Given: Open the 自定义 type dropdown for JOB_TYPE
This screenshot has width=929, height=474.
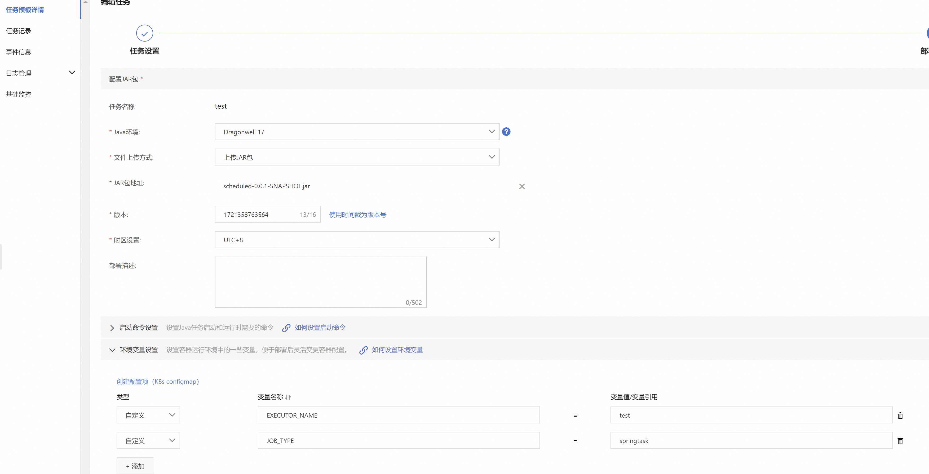Looking at the screenshot, I should coord(148,440).
